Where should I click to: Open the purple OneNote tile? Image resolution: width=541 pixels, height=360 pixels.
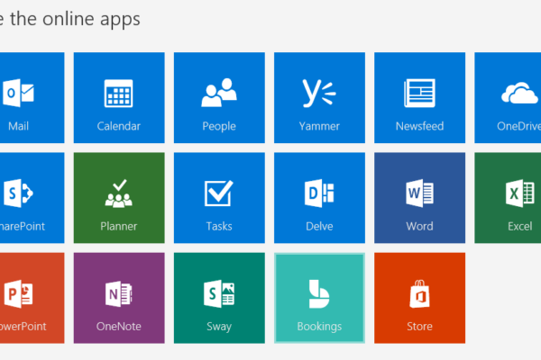119,298
